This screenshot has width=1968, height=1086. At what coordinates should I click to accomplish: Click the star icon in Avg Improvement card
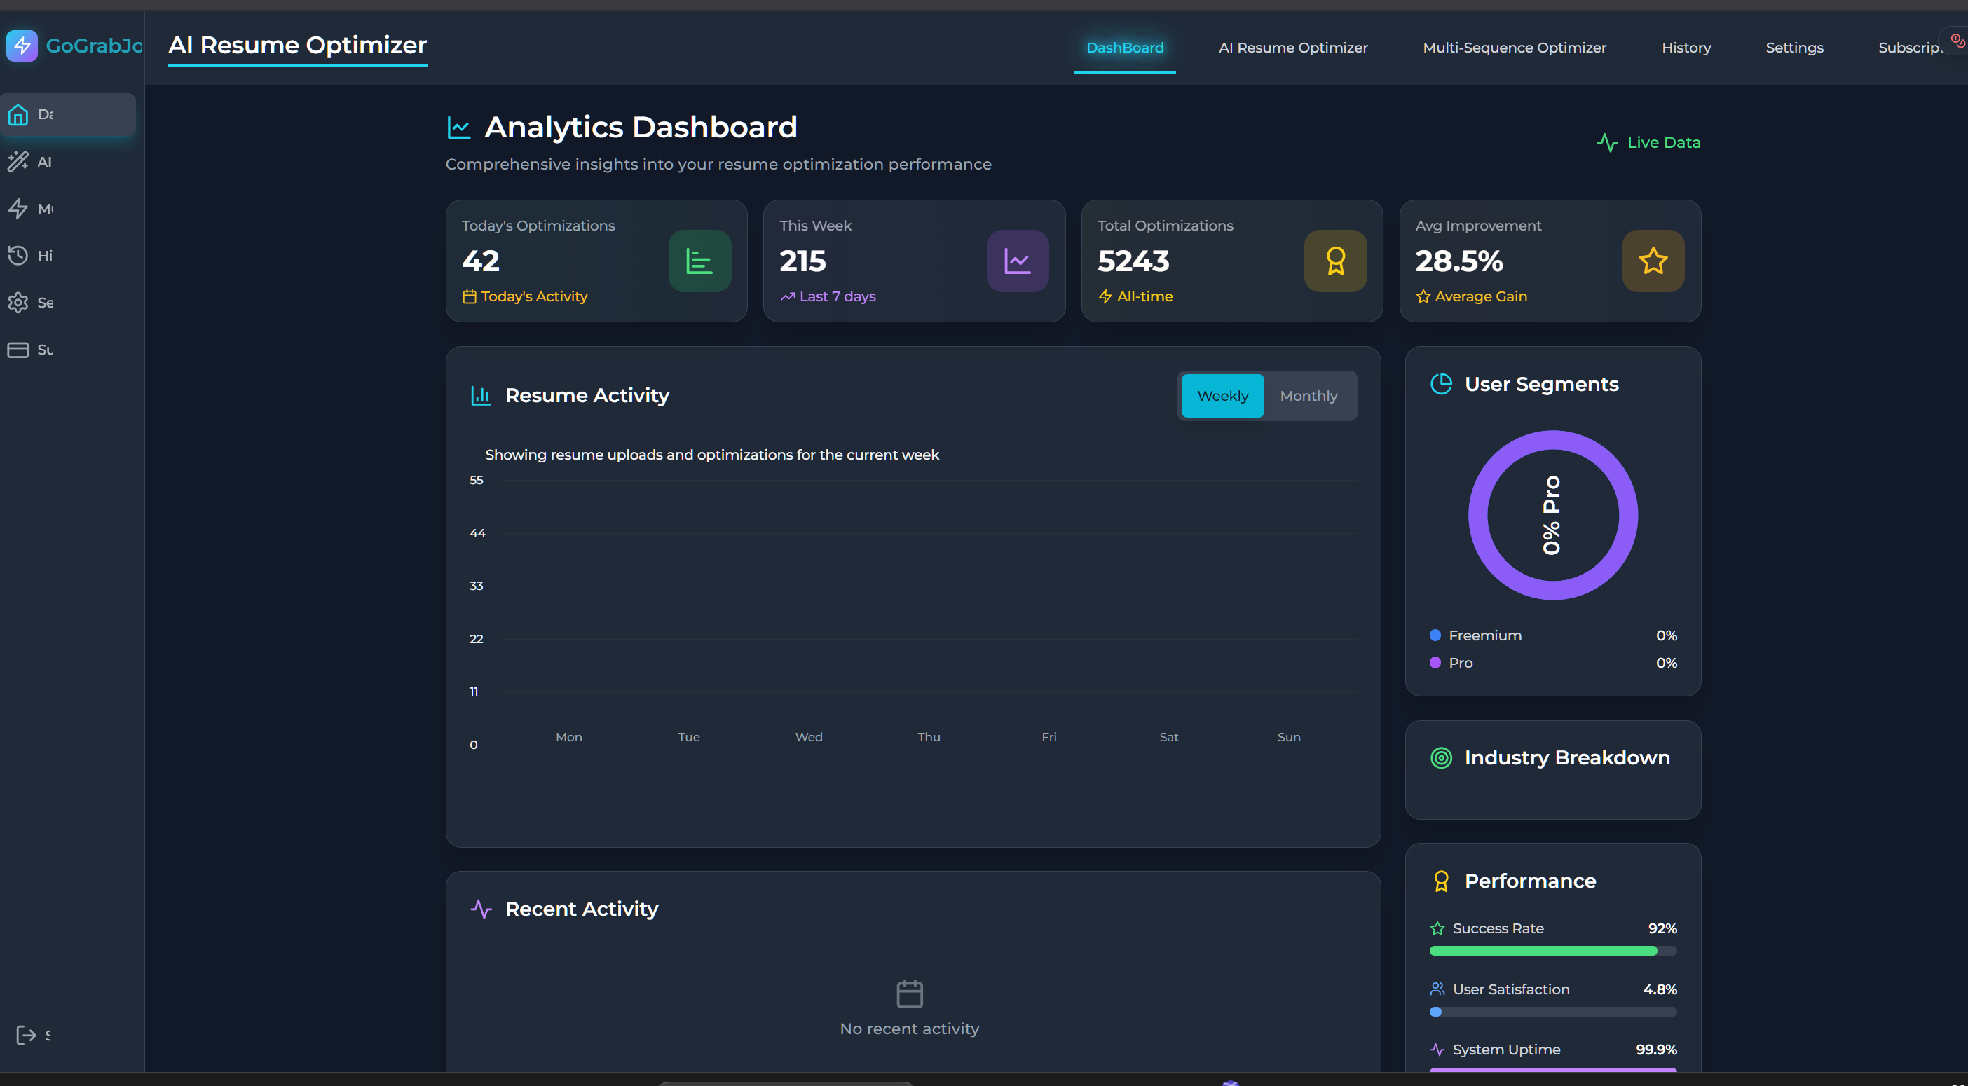click(1653, 261)
